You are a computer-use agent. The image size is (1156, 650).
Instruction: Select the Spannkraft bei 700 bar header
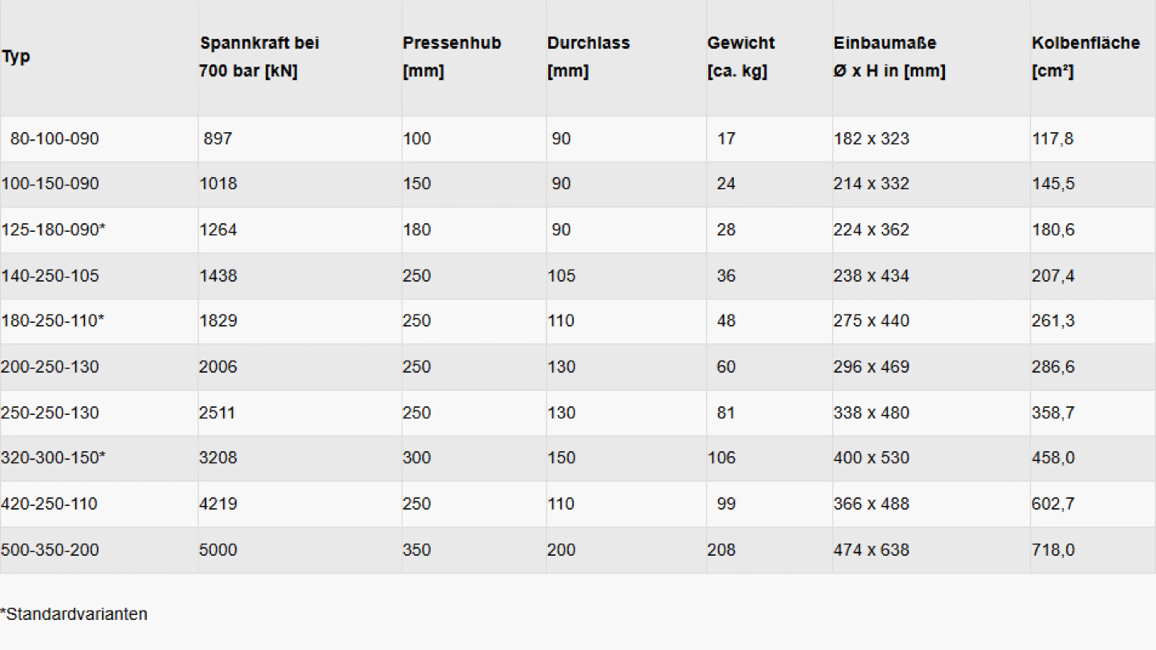point(259,57)
